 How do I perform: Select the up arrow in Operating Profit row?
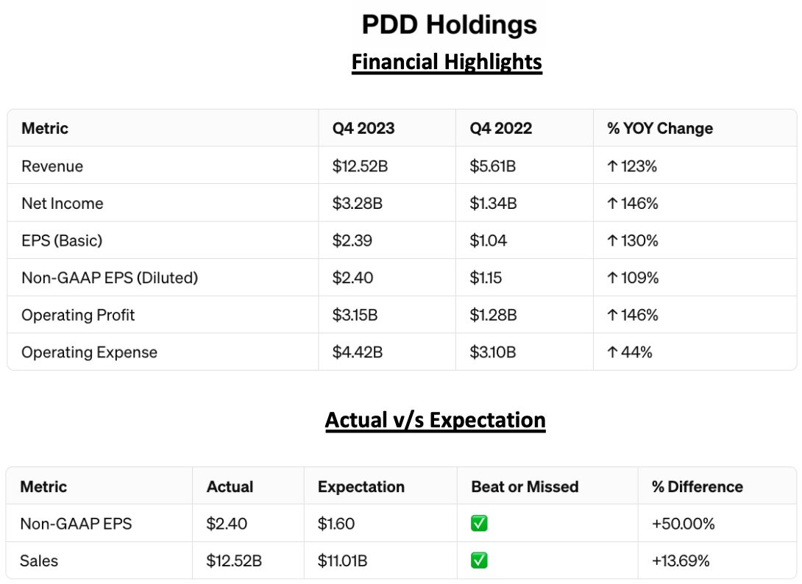(612, 316)
